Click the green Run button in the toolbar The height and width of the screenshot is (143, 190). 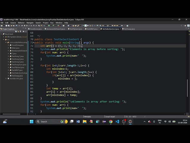[49, 26]
